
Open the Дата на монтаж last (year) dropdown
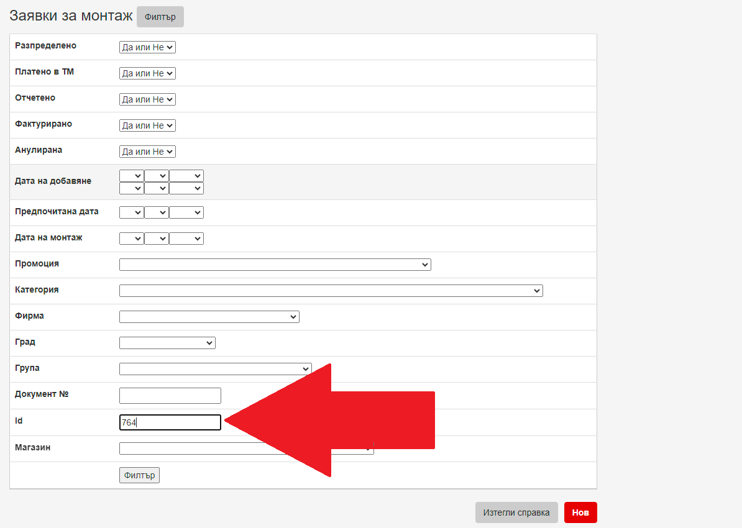pyautogui.click(x=186, y=239)
